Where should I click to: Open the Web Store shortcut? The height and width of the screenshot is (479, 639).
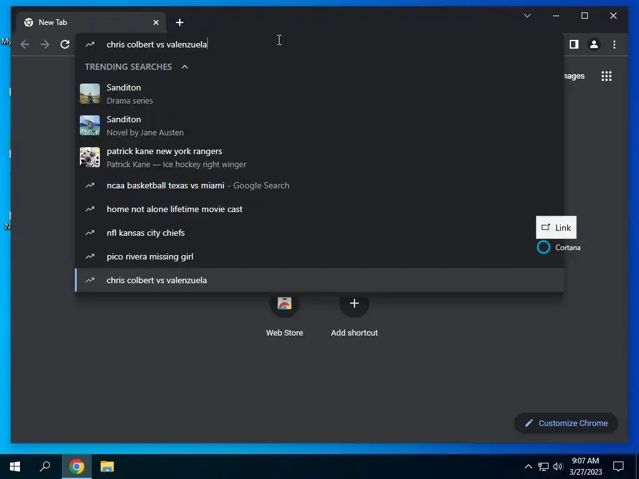(x=285, y=316)
